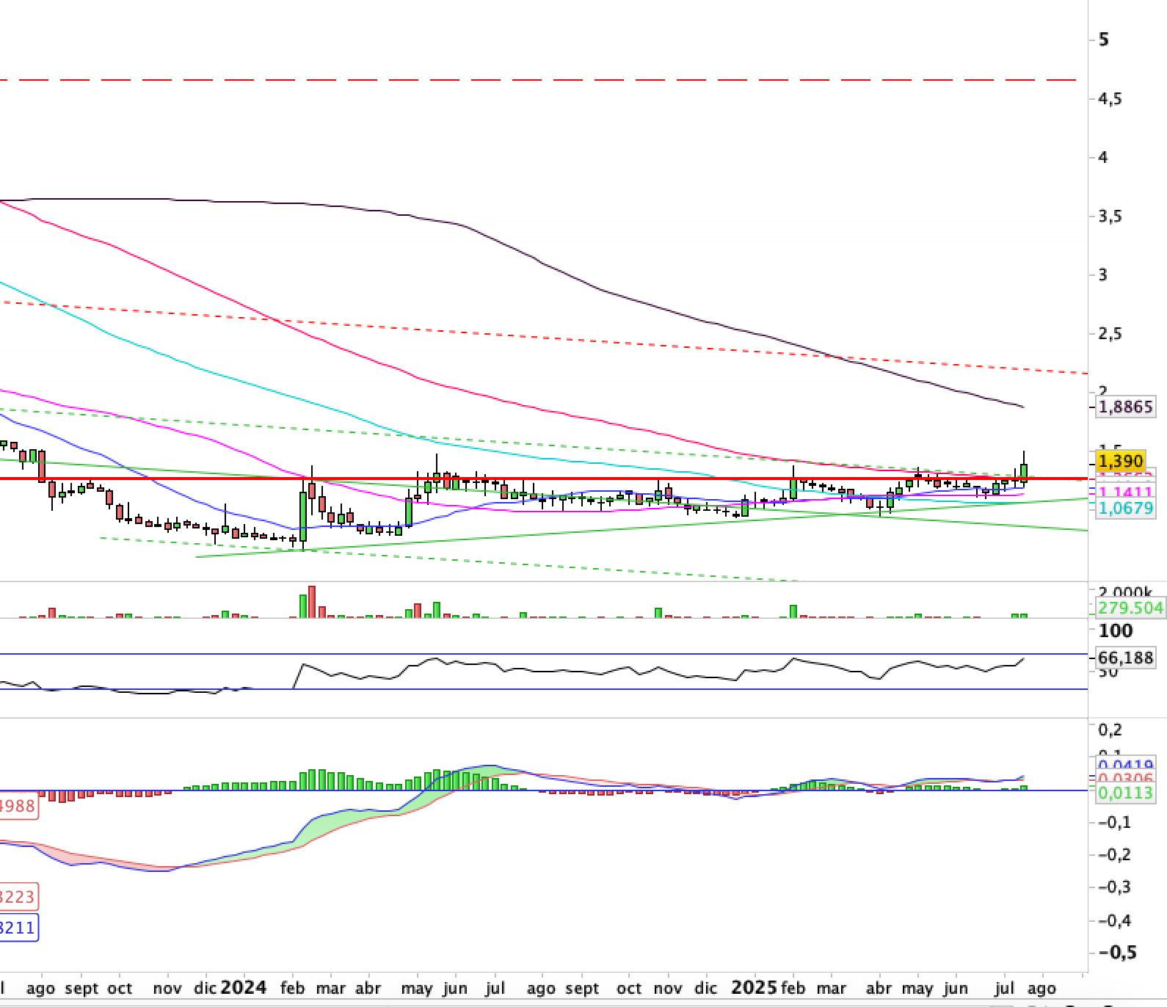Click the -0,3 level on the MACD axis
The width and height of the screenshot is (1167, 1007).
click(1114, 887)
